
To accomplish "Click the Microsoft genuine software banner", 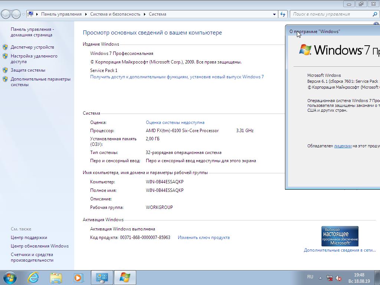I will point(340,236).
